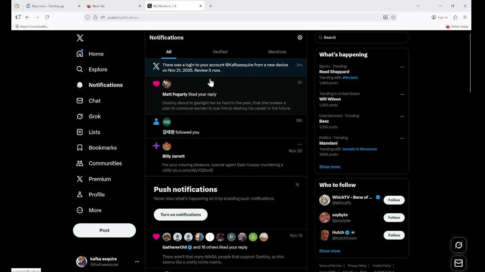
Task: Click the X logo in sidebar
Action: [x=80, y=38]
